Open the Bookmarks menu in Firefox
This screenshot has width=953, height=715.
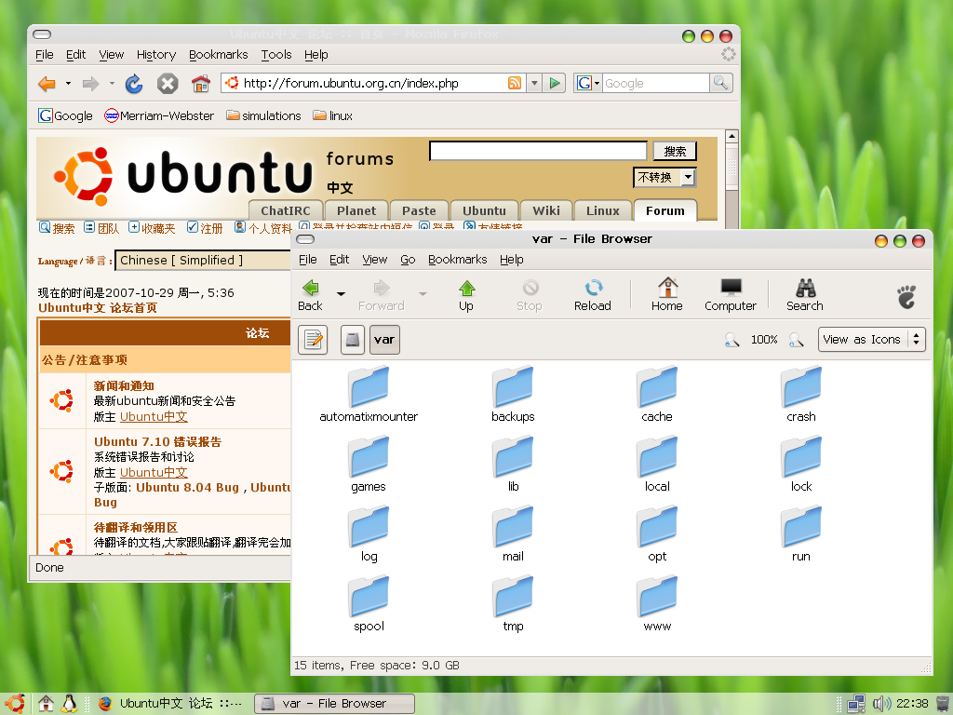(218, 55)
